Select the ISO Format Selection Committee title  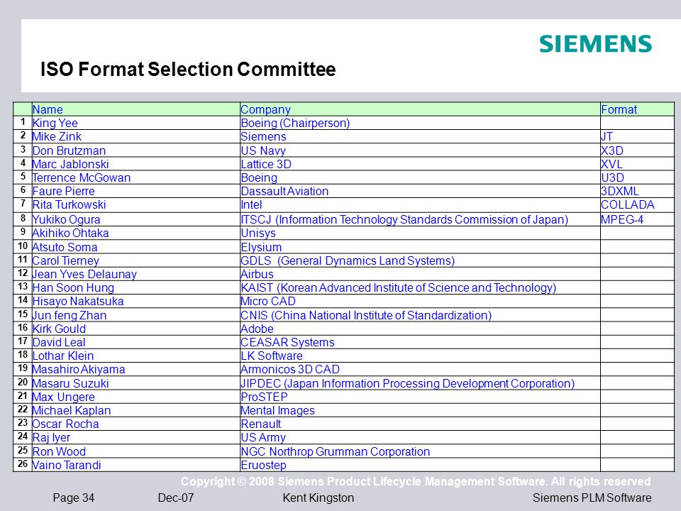188,69
